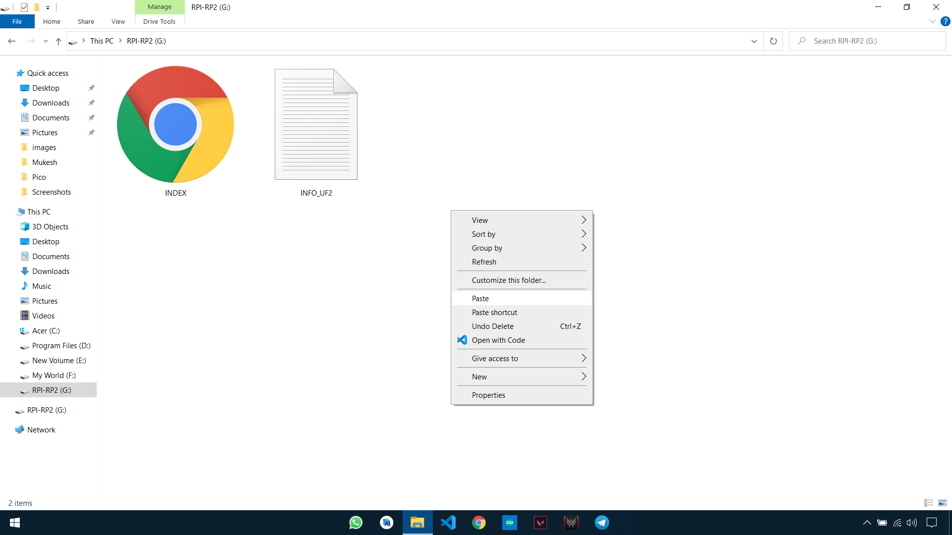The height and width of the screenshot is (535, 952).
Task: Switch to large icons view toggle
Action: (943, 503)
